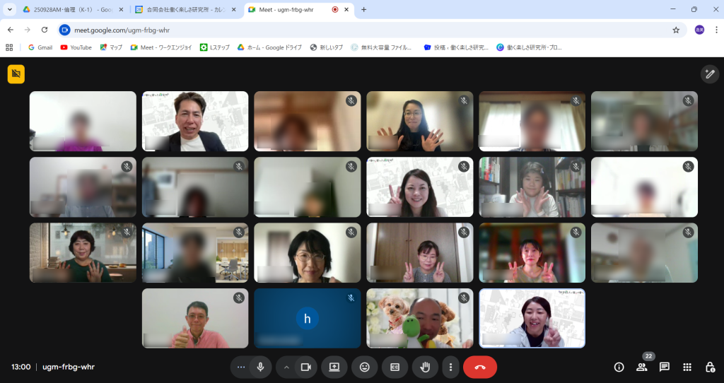Open the three-dot more options menu
This screenshot has height=383, width=724.
tap(450, 367)
